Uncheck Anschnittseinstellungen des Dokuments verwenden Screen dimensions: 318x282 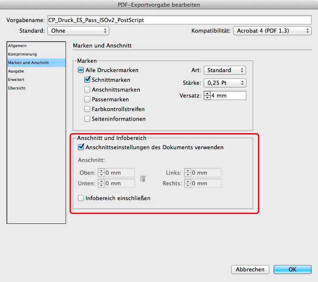pyautogui.click(x=81, y=147)
